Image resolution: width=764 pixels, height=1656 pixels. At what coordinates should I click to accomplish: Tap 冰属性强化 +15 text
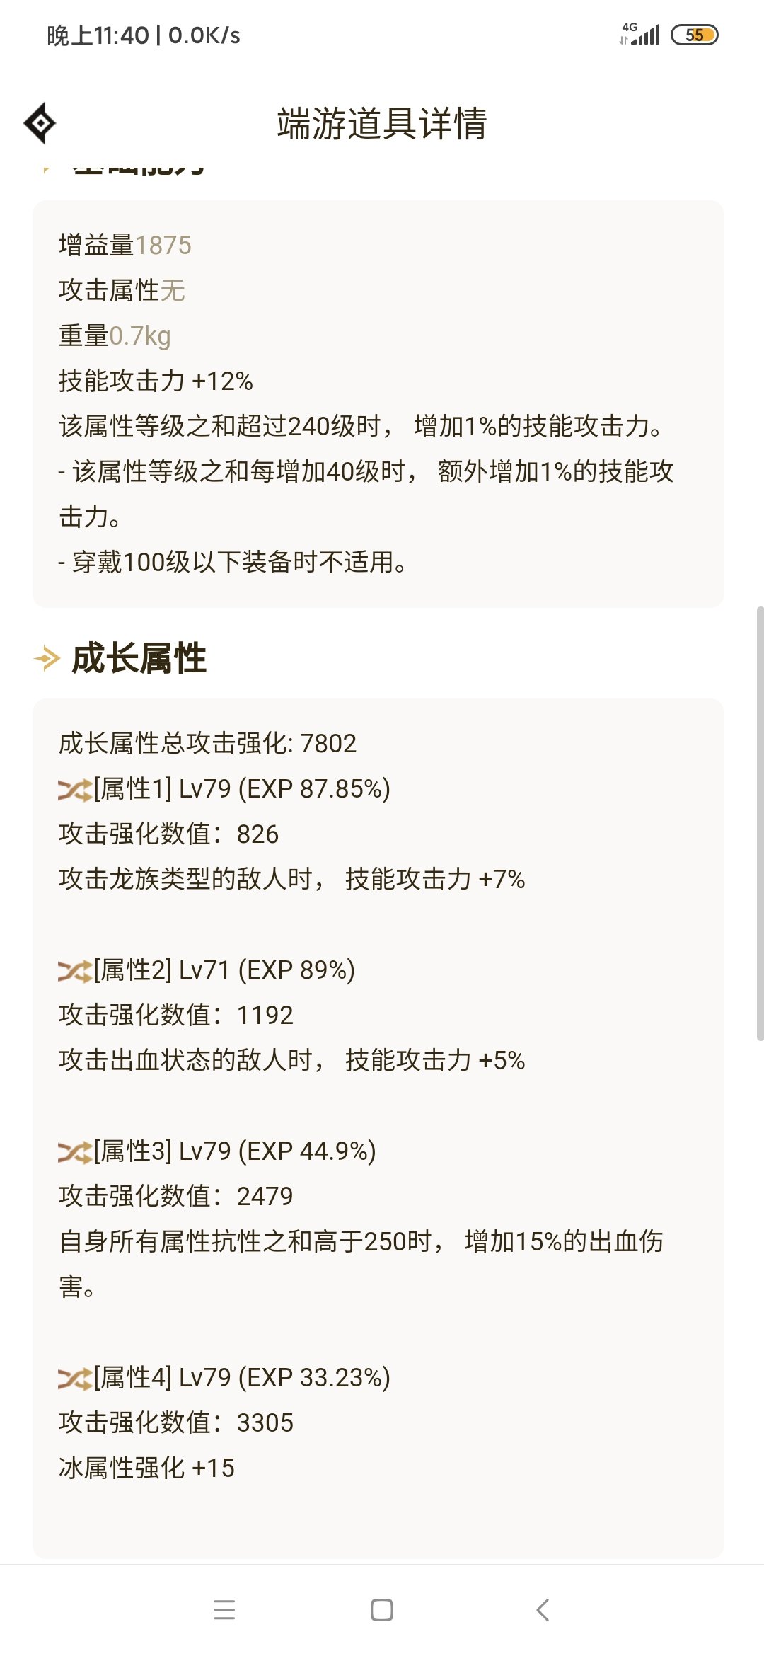click(146, 1468)
